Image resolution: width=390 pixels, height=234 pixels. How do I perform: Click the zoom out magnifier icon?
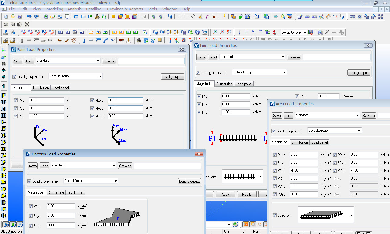[222, 32]
